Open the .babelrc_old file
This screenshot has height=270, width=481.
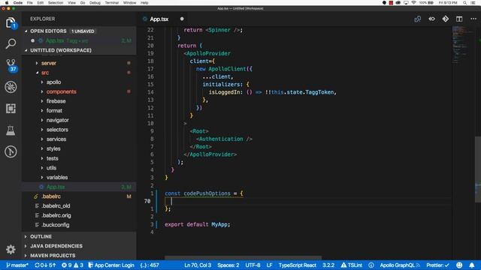coord(79,205)
